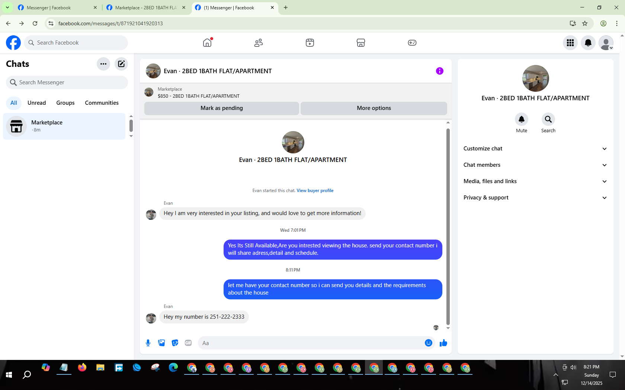The height and width of the screenshot is (390, 625).
Task: Select the Communities chats filter
Action: [102, 103]
